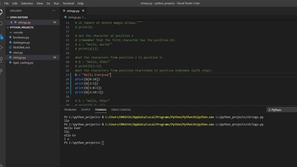Click line number 27 in the gutter
This screenshot has height=167, width=297.
67,92
